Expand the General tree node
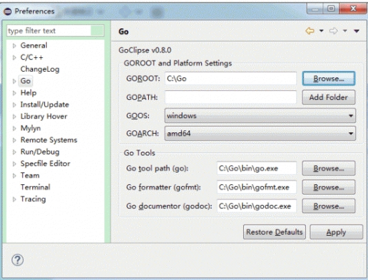Viewport: 368px width, 280px height. [14, 46]
